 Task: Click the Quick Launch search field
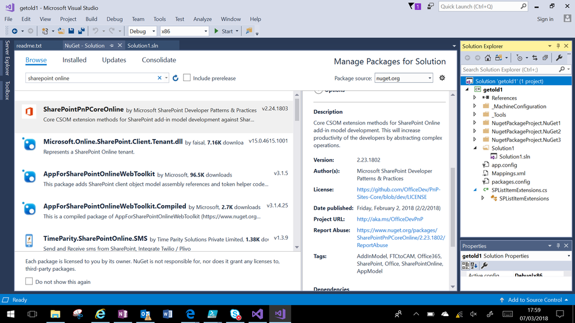(x=480, y=6)
